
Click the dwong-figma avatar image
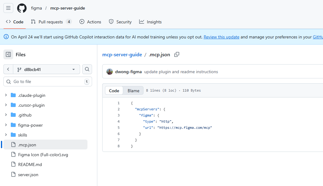coord(110,72)
